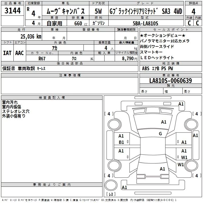Click the 純正装備 header
Image resolution: width=203 pixels, height=203 pixels.
(171, 63)
